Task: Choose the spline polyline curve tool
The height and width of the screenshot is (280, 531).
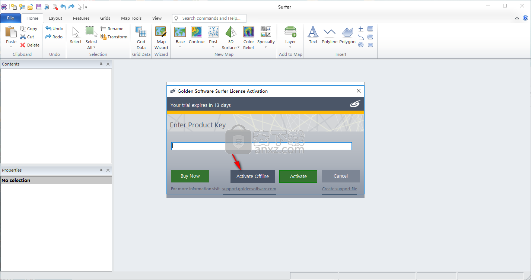Action: pyautogui.click(x=361, y=37)
